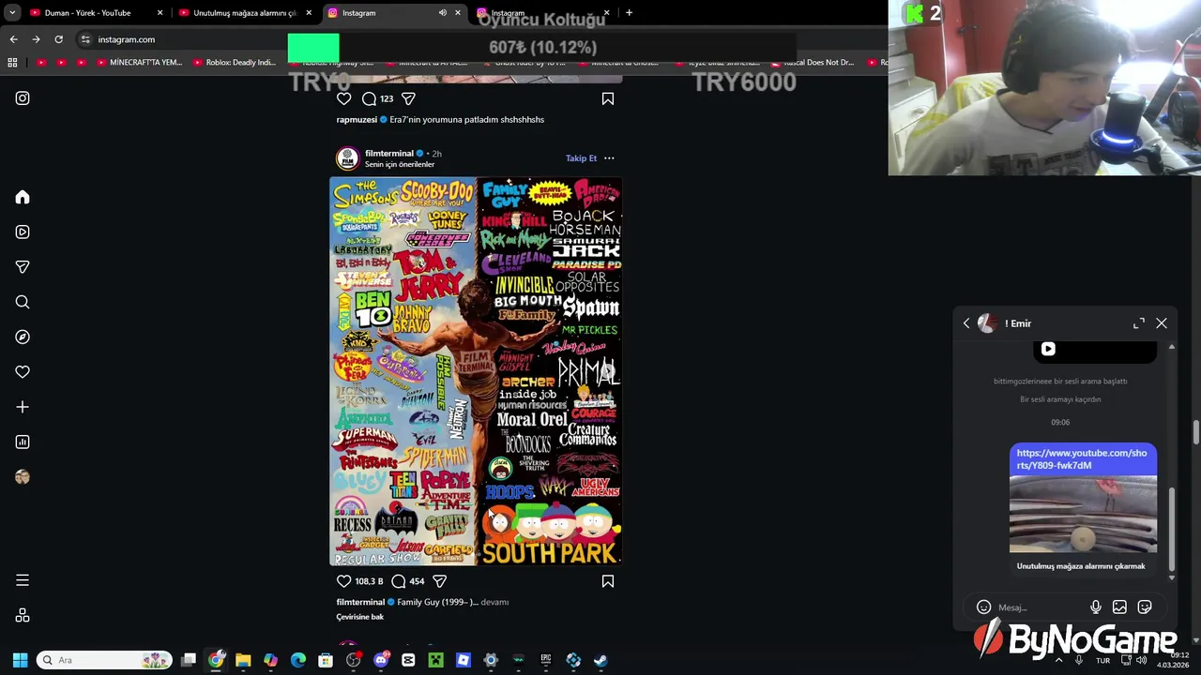Image resolution: width=1201 pixels, height=675 pixels.
Task: Open the youtube.com/shorts link in chat
Action: (x=1082, y=458)
